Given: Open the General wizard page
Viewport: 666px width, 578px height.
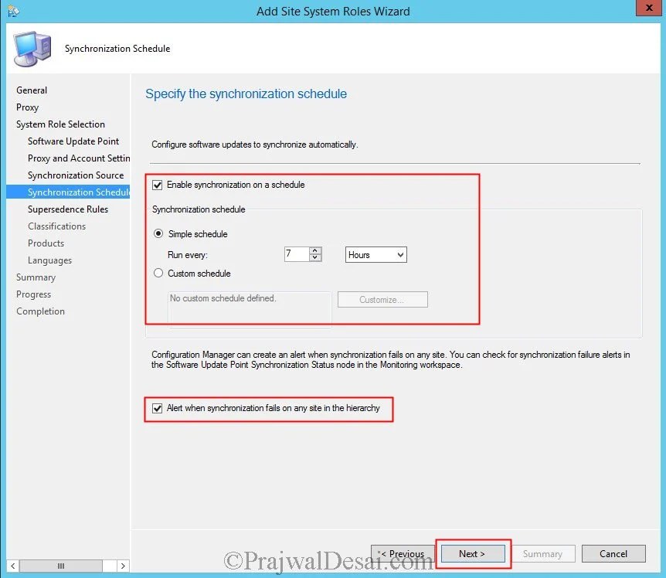Looking at the screenshot, I should pos(32,90).
